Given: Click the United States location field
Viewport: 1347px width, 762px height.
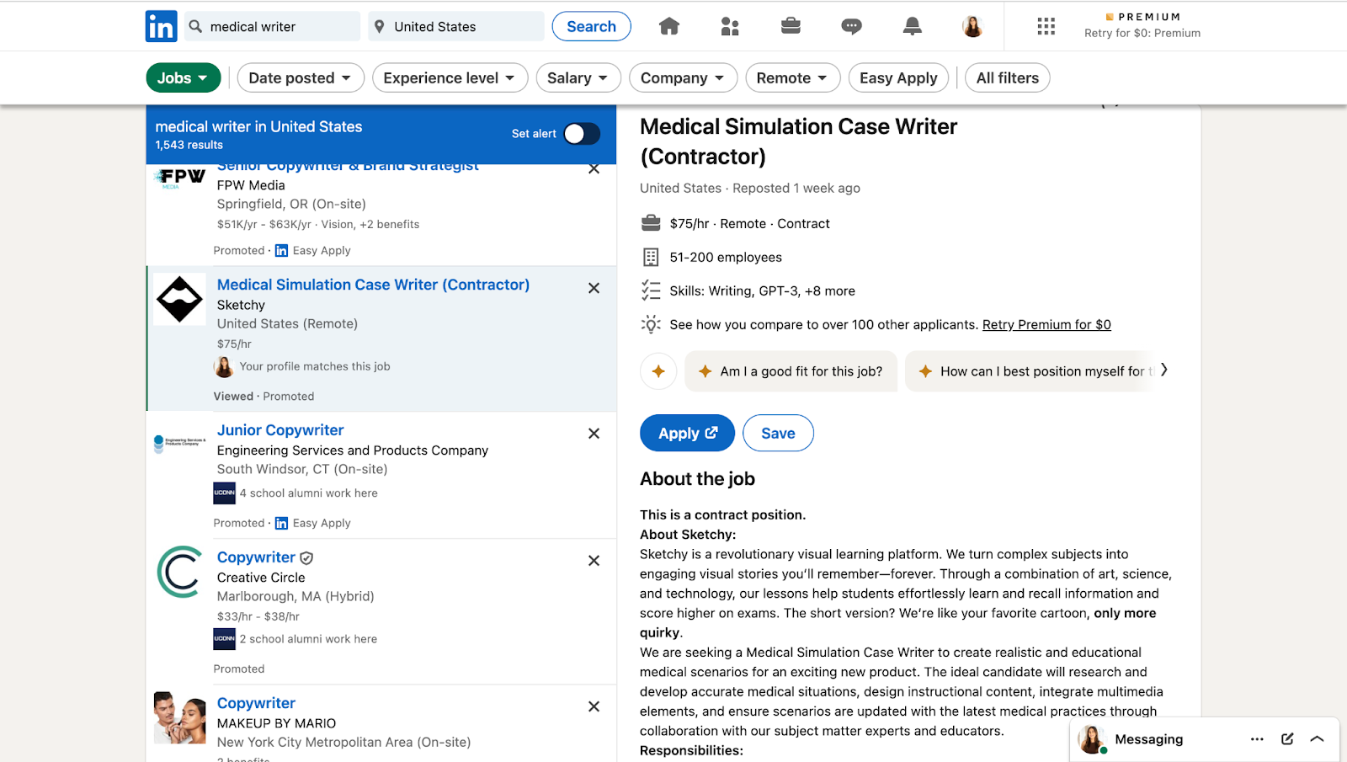Looking at the screenshot, I should click(x=456, y=26).
